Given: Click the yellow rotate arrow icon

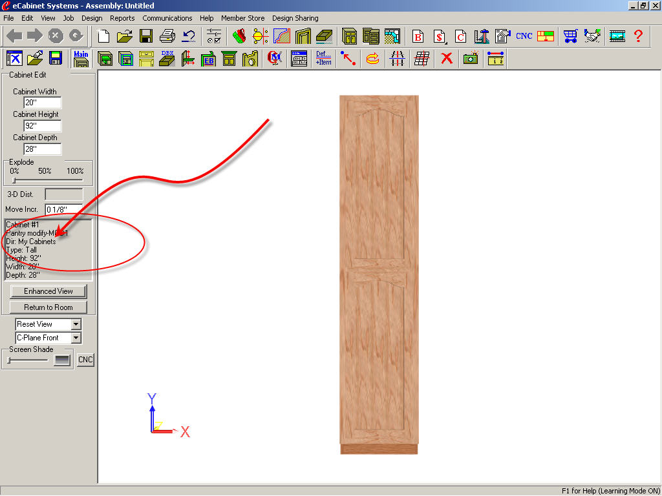Looking at the screenshot, I should coord(372,58).
